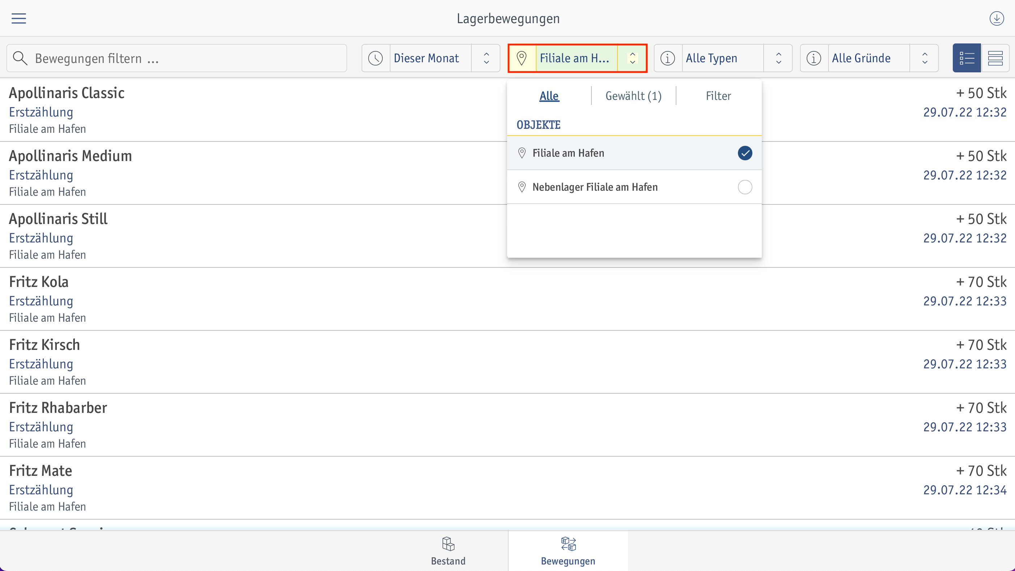This screenshot has width=1015, height=571.
Task: Click the Bestand boxes icon
Action: pos(448,544)
